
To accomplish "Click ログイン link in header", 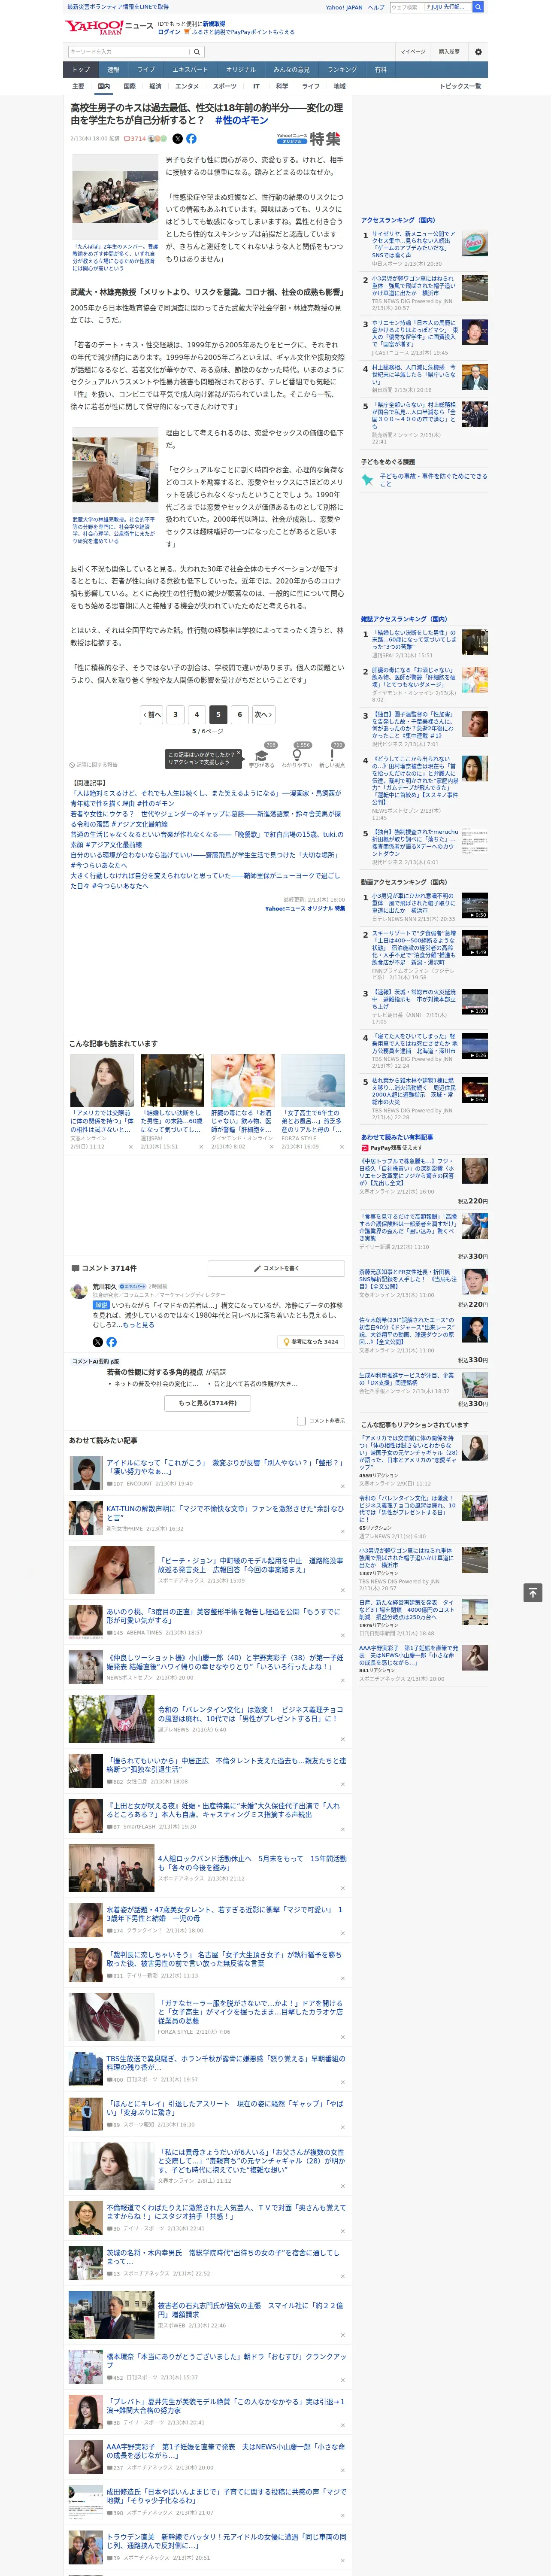I will pyautogui.click(x=169, y=32).
